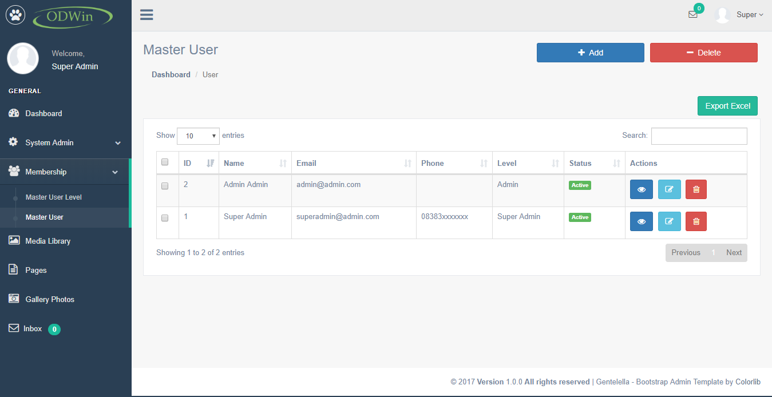Edit the Admin Admin user with the pencil button
The height and width of the screenshot is (397, 772).
670,189
